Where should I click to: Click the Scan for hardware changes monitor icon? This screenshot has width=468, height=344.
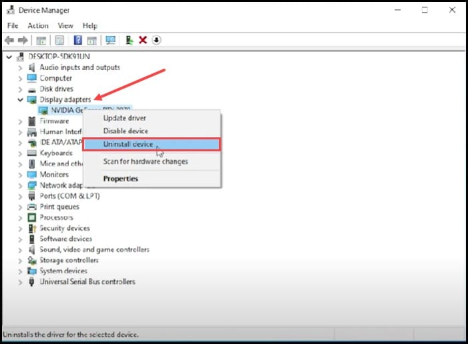pyautogui.click(x=110, y=41)
